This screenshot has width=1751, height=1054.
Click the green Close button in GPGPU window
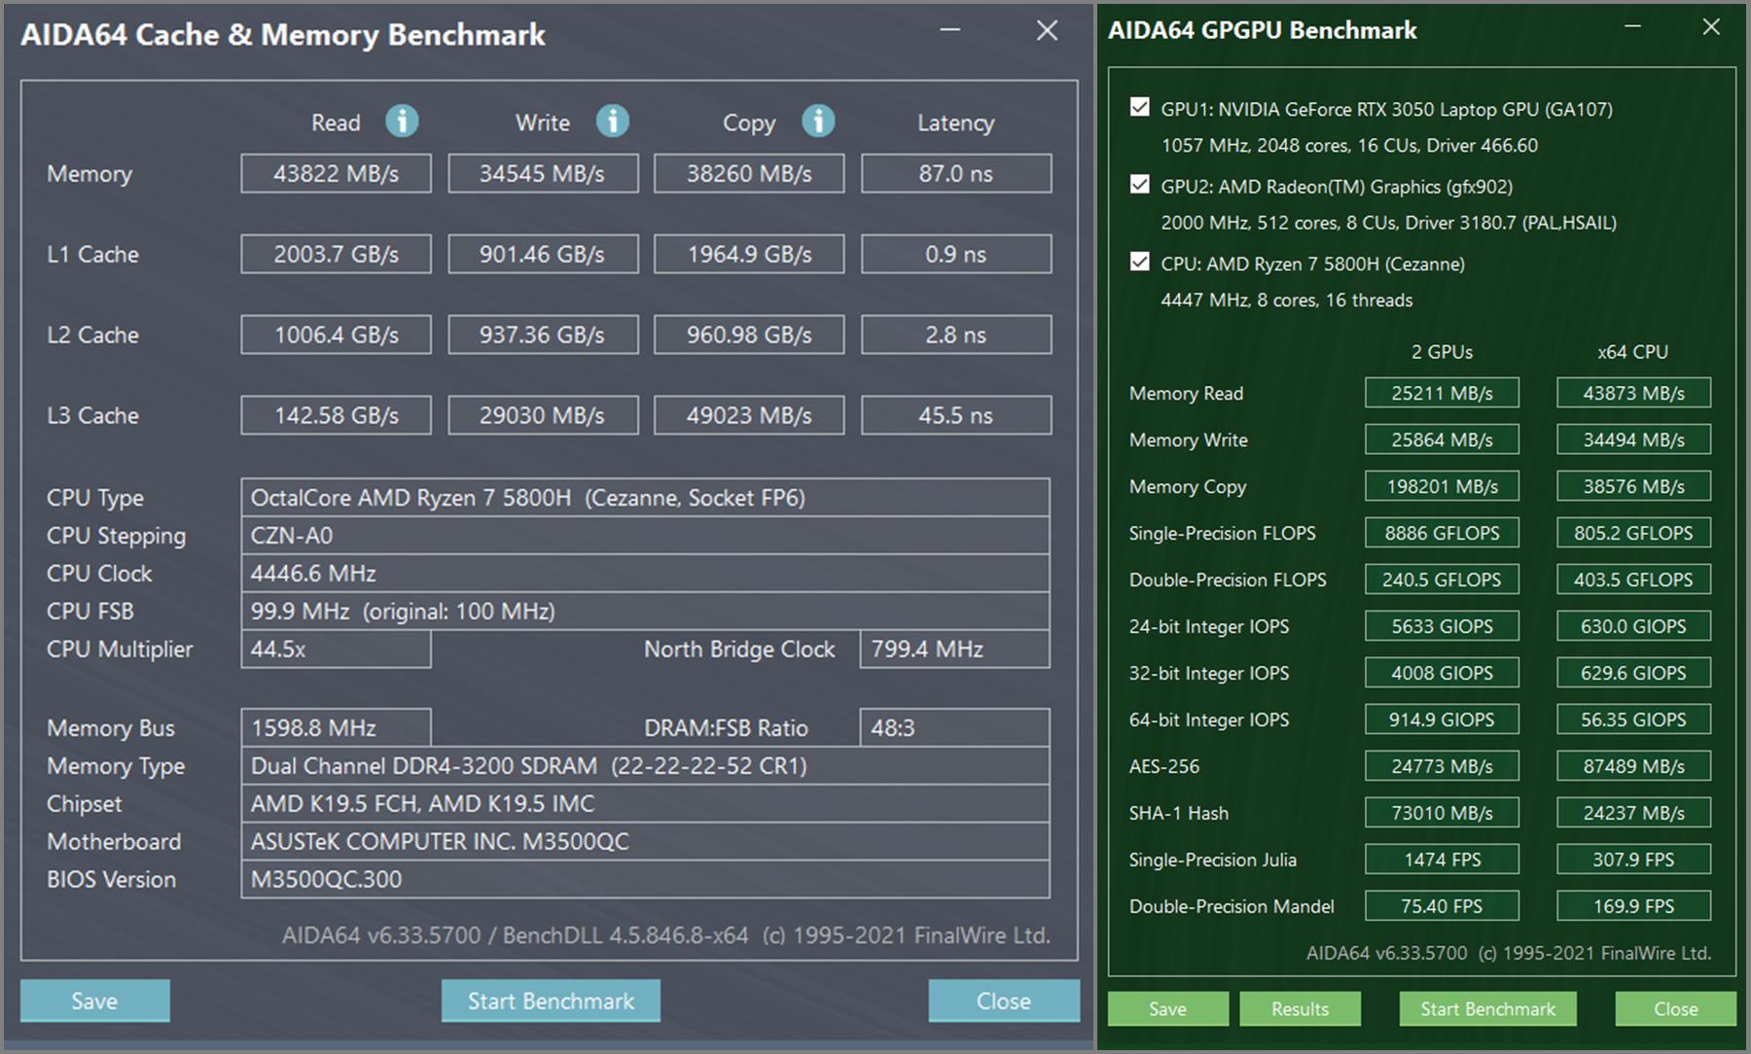pos(1675,1008)
